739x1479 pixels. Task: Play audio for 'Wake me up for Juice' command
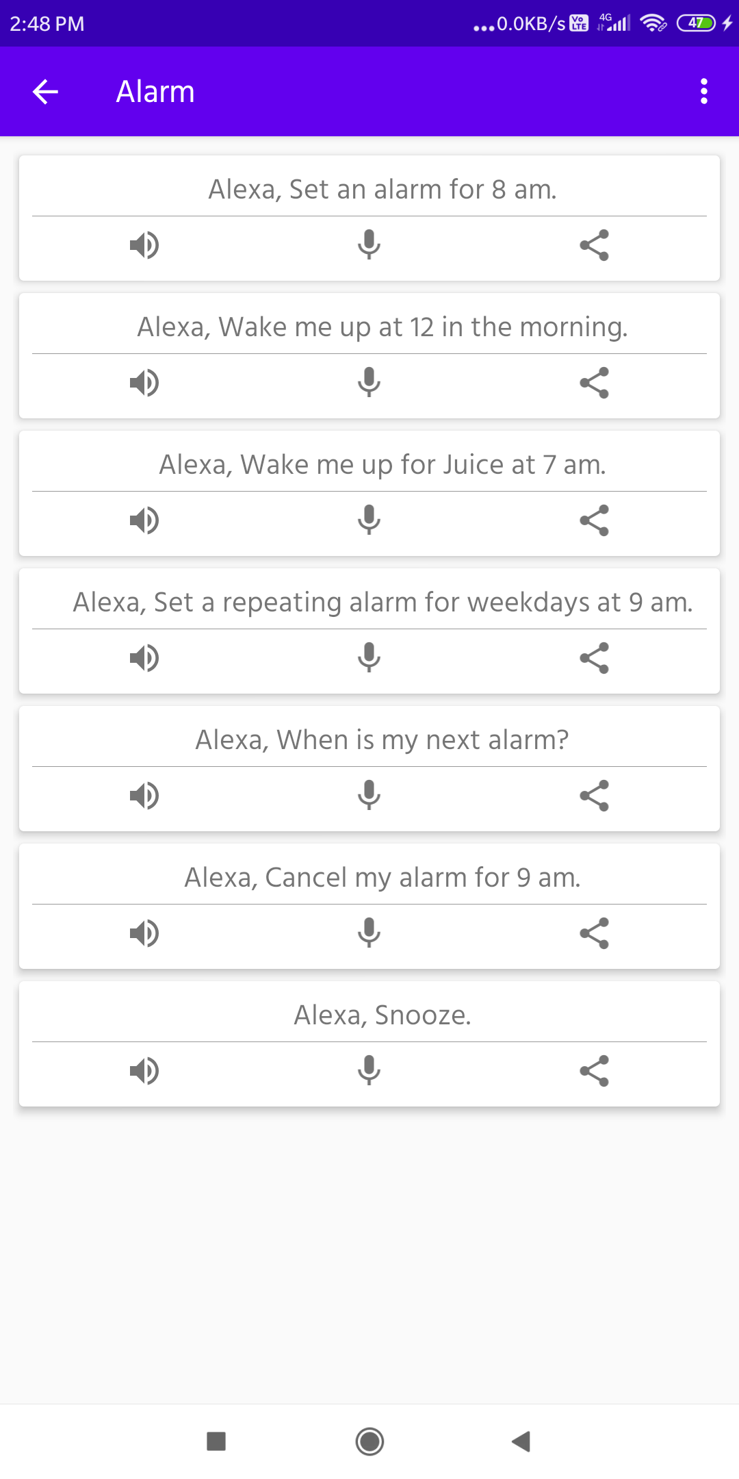144,520
